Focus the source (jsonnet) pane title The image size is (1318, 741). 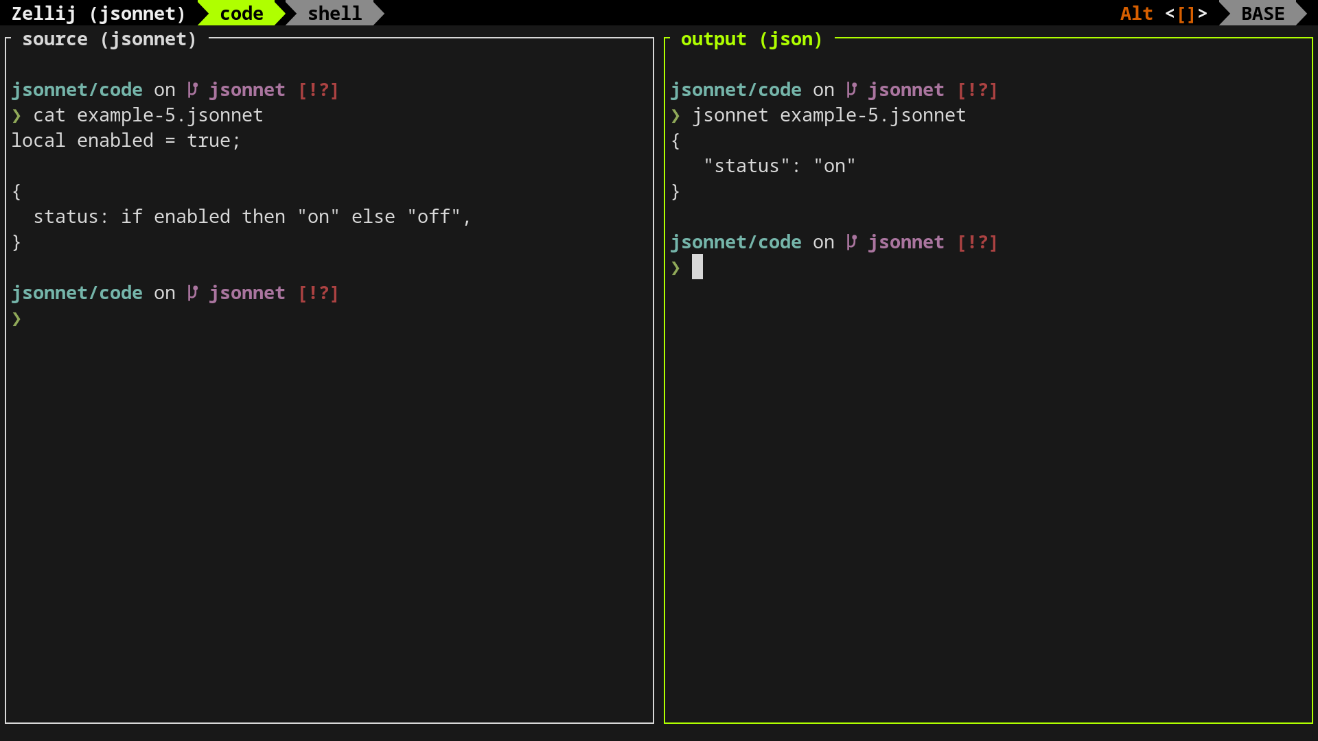point(110,39)
